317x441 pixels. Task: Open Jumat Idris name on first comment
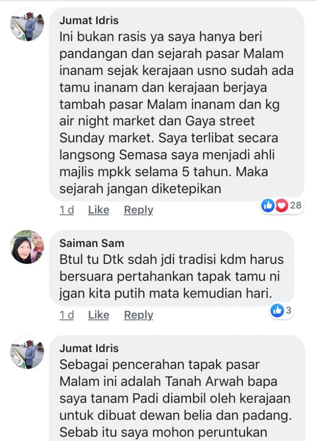click(x=89, y=21)
